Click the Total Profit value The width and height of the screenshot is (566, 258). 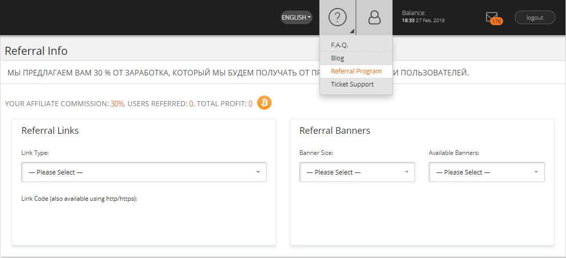250,104
